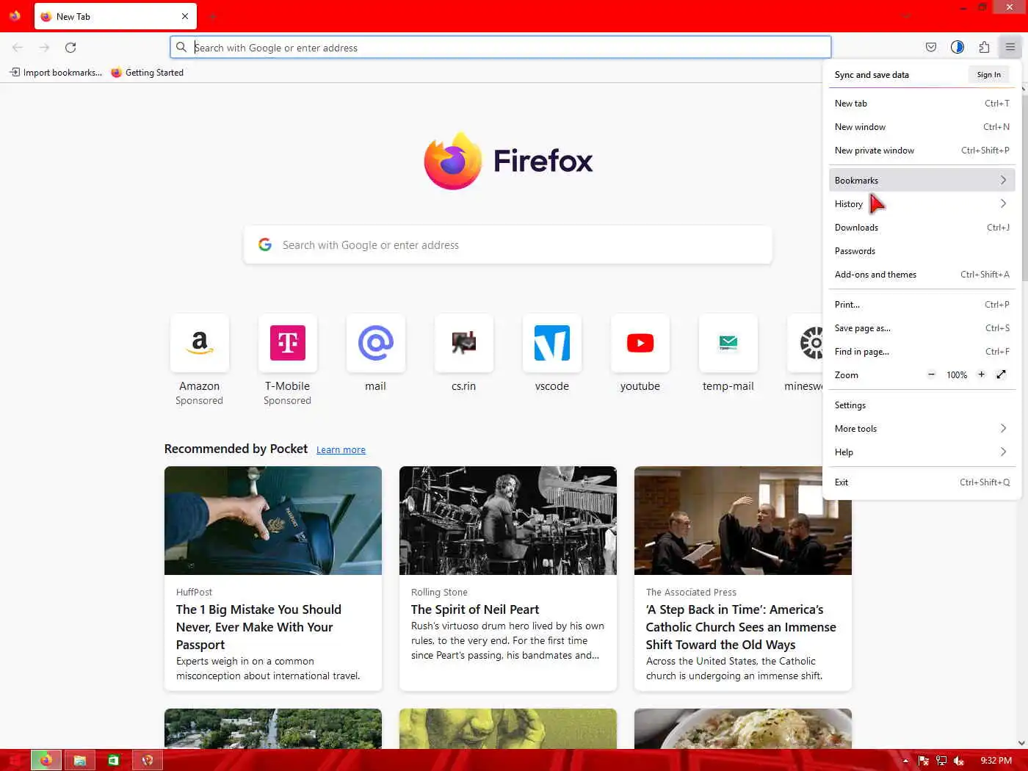Click the Action Center flag tray icon
This screenshot has width=1028, height=771.
pyautogui.click(x=924, y=761)
